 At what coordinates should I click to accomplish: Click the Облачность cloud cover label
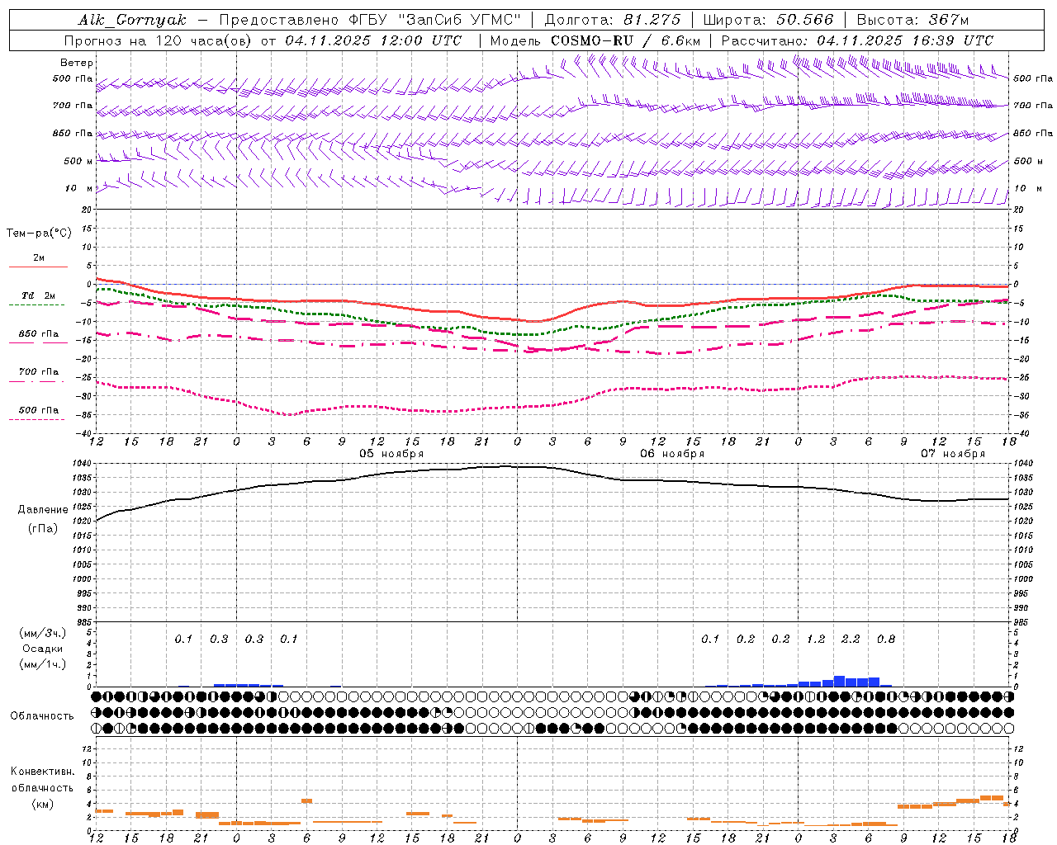pos(42,716)
